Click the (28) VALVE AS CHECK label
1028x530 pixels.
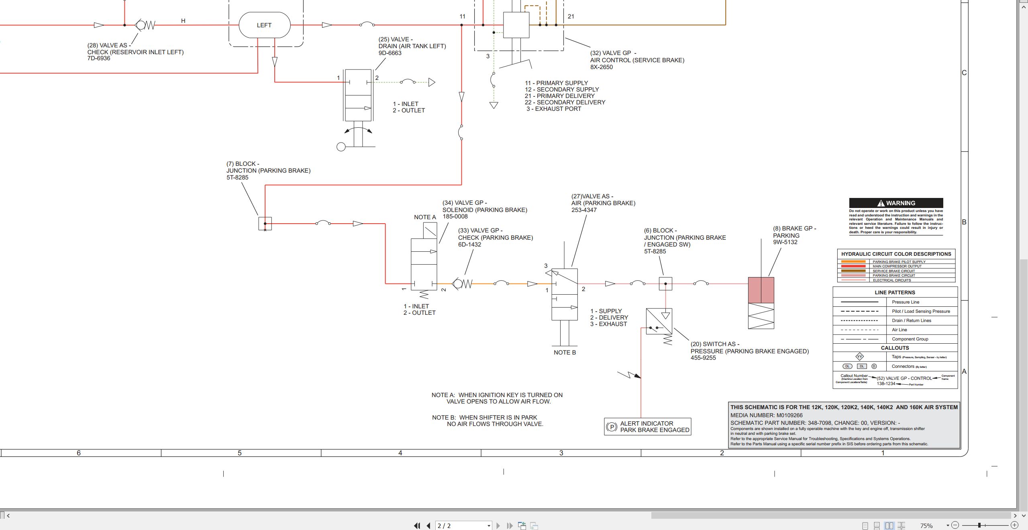pyautogui.click(x=135, y=52)
